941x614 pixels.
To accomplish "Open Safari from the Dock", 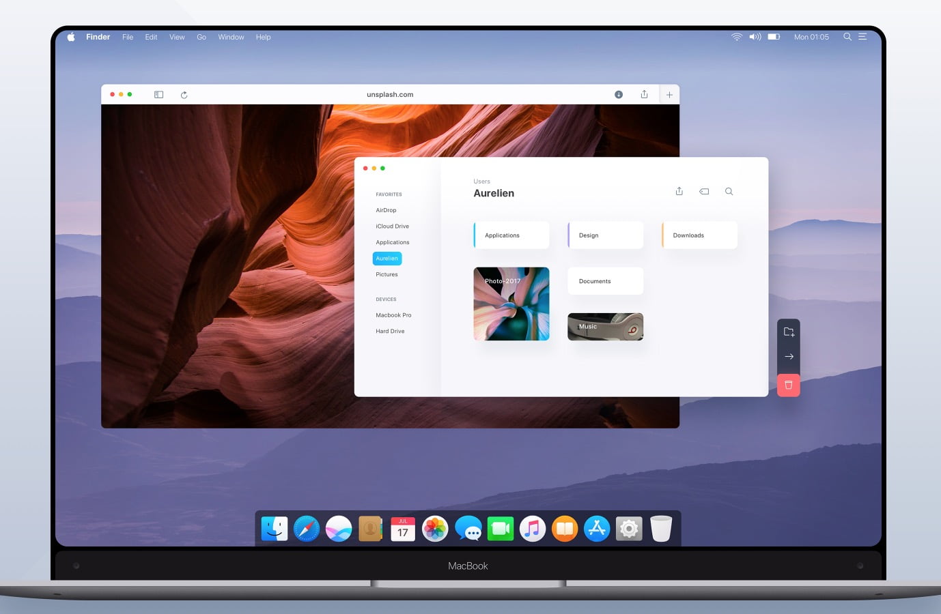I will 306,528.
